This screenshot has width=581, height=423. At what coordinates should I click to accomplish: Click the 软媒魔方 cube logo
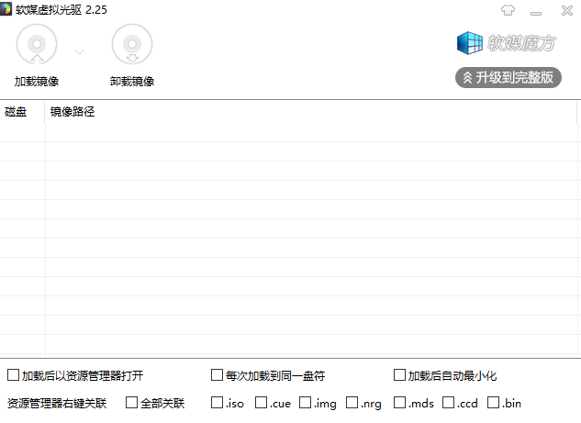(470, 43)
